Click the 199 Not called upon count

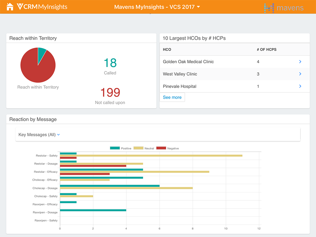click(x=110, y=93)
